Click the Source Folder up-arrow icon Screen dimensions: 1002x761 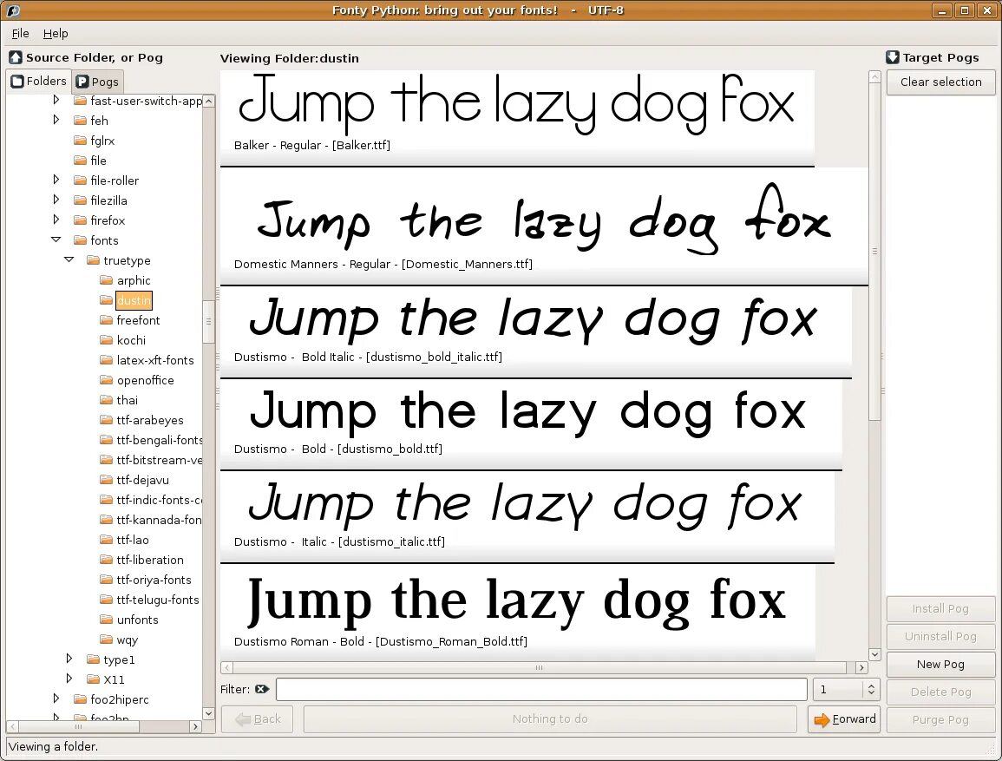(16, 57)
